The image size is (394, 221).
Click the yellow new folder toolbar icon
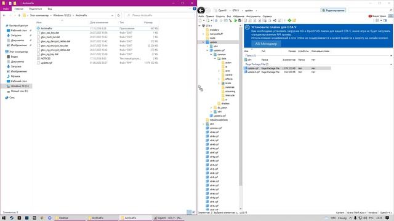tap(294, 20)
